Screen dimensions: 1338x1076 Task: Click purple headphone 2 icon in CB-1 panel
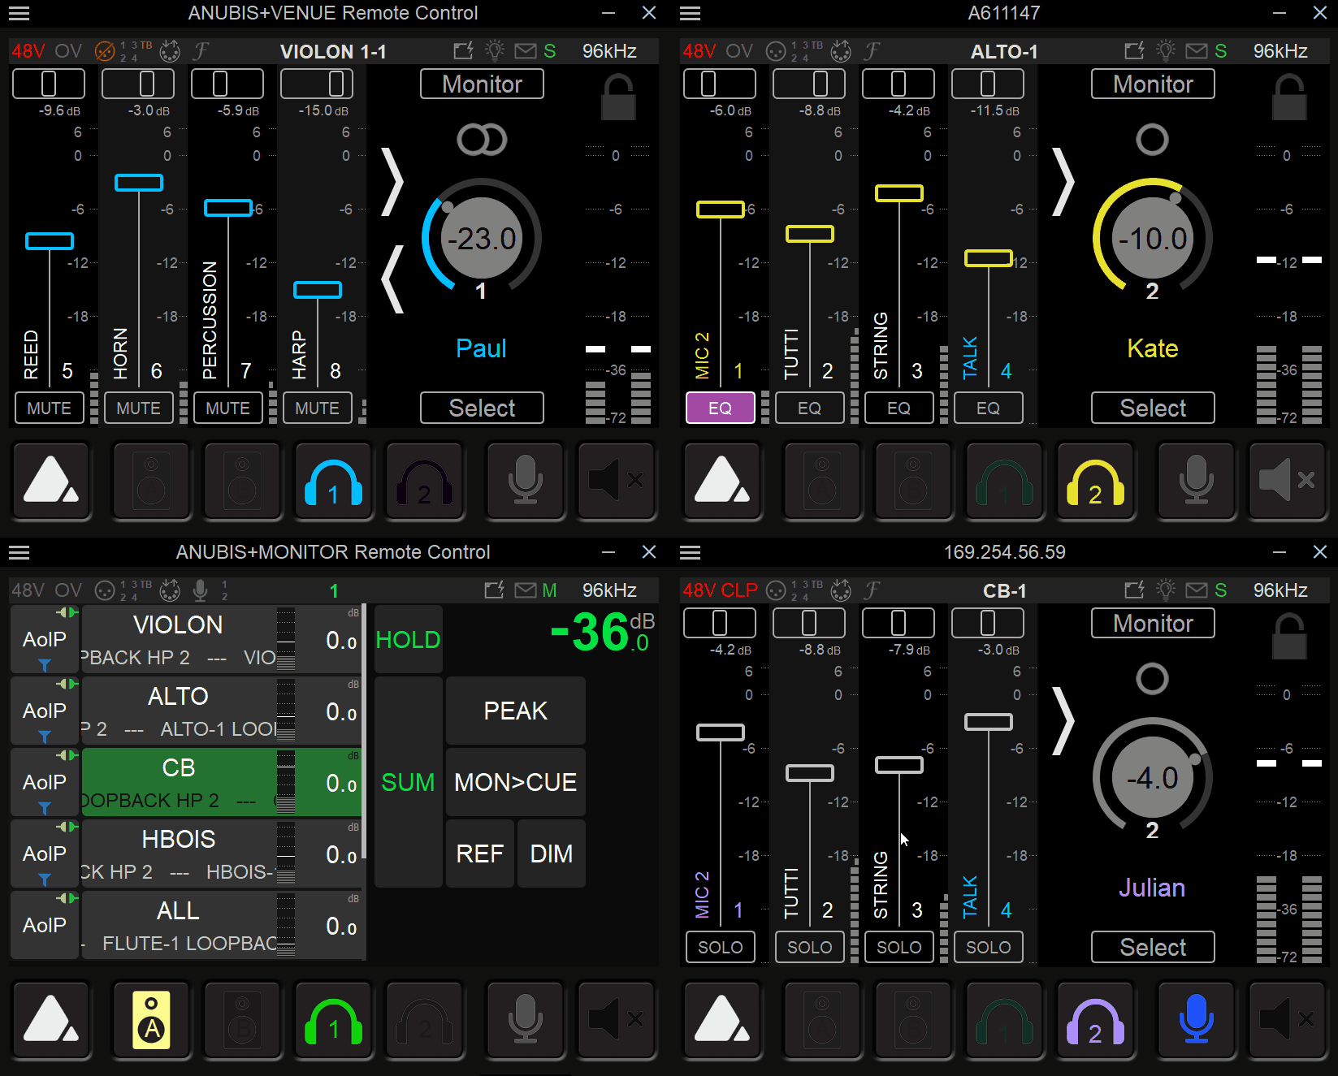point(1094,1021)
